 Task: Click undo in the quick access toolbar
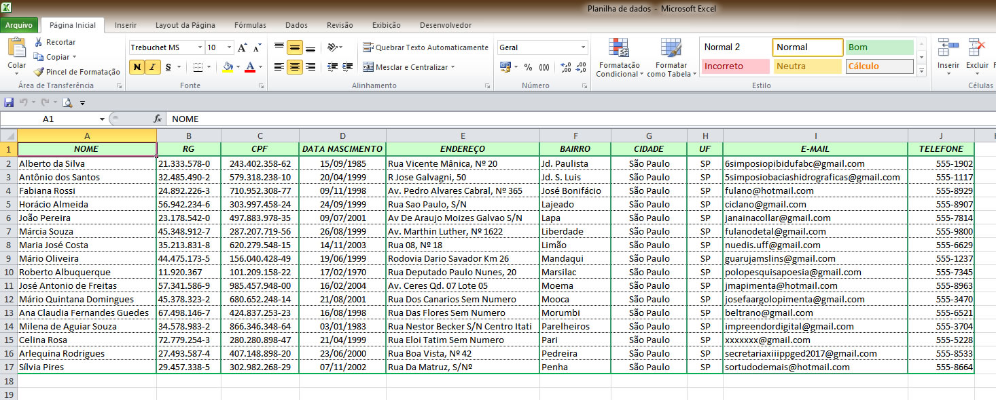pos(24,102)
